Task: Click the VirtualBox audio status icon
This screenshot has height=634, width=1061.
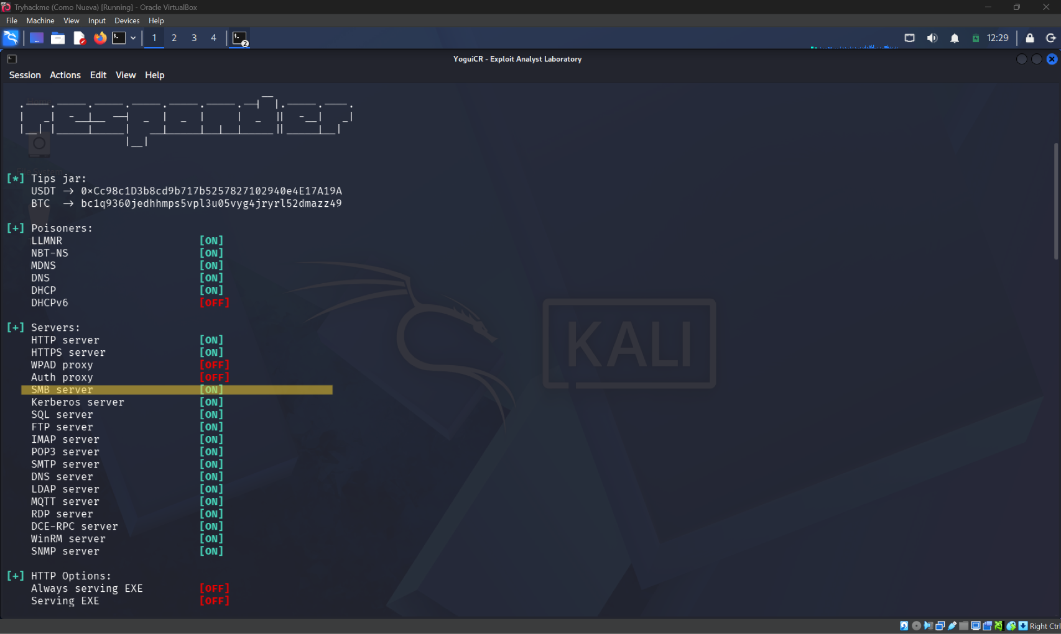Action: pyautogui.click(x=928, y=626)
